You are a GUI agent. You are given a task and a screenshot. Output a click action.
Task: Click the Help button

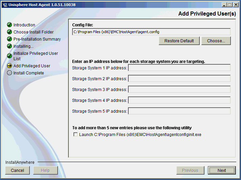[45, 170]
